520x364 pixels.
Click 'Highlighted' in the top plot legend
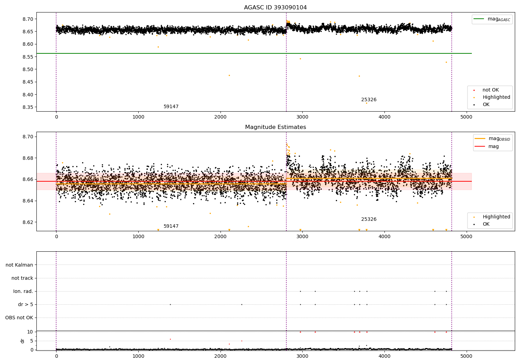point(496,97)
